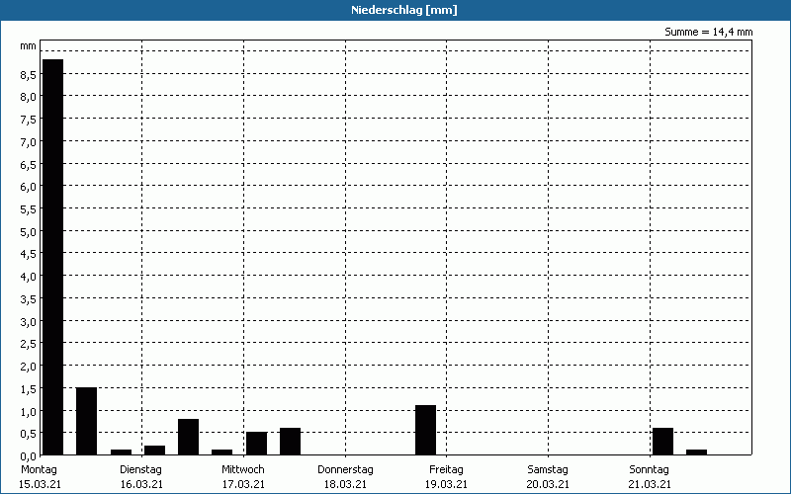Click the Sunday bar reaching 0,6 mm
The height and width of the screenshot is (494, 791).
click(662, 441)
